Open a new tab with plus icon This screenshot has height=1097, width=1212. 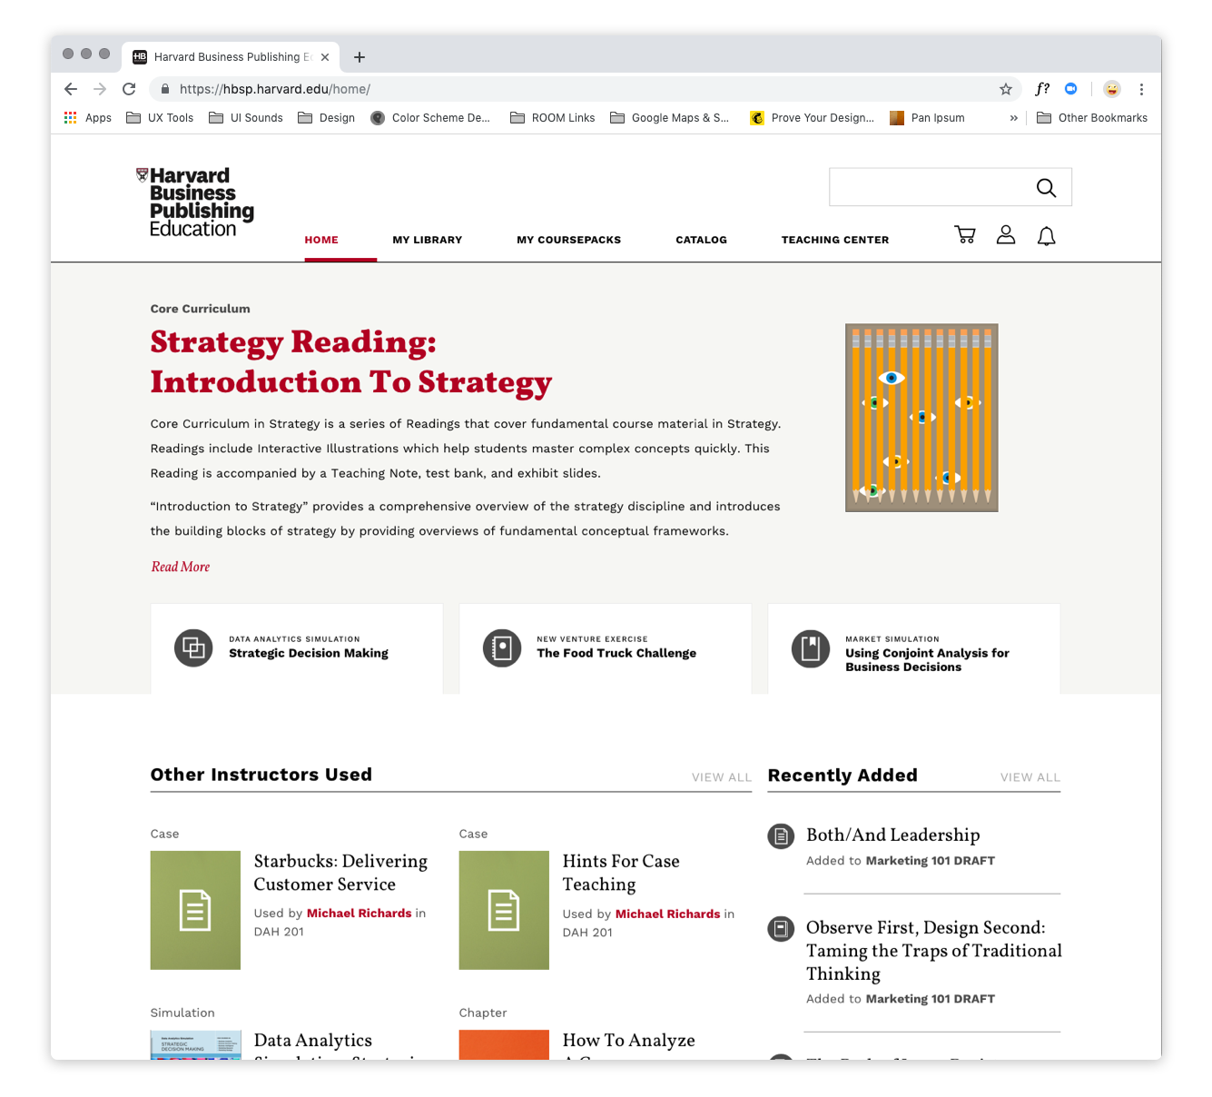360,57
